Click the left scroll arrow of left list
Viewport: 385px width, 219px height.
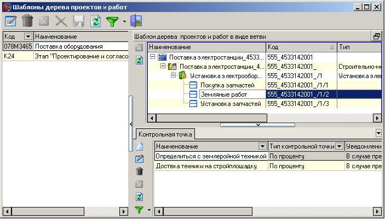(7, 211)
